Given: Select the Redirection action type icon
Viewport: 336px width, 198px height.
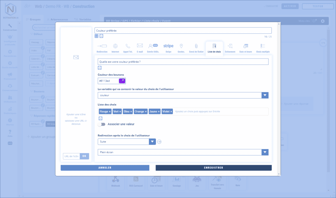Looking at the screenshot, I should [x=102, y=46].
